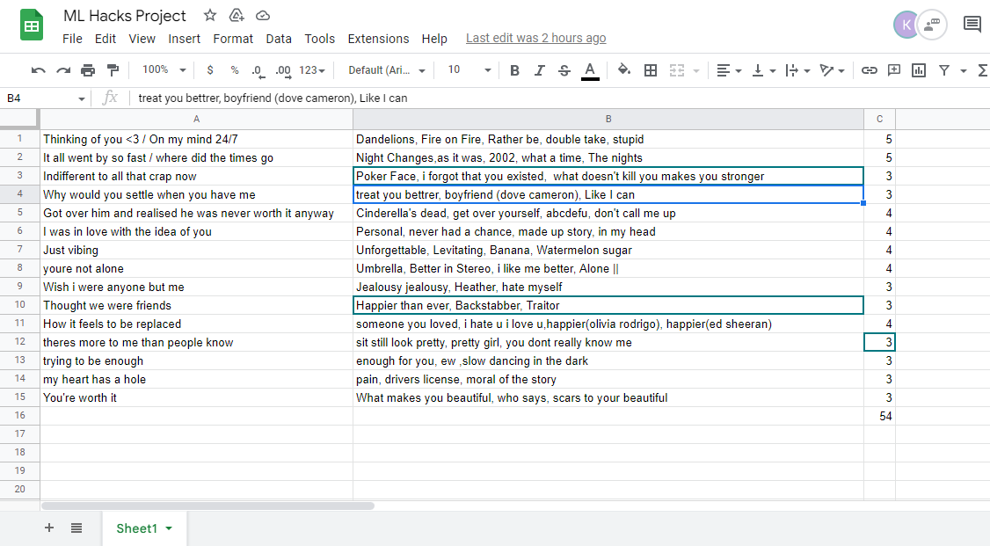Toggle Strikethrough formatting

pyautogui.click(x=564, y=70)
